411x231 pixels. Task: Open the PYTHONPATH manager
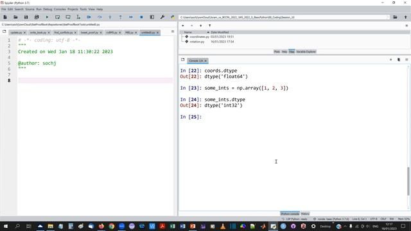[x=173, y=17]
